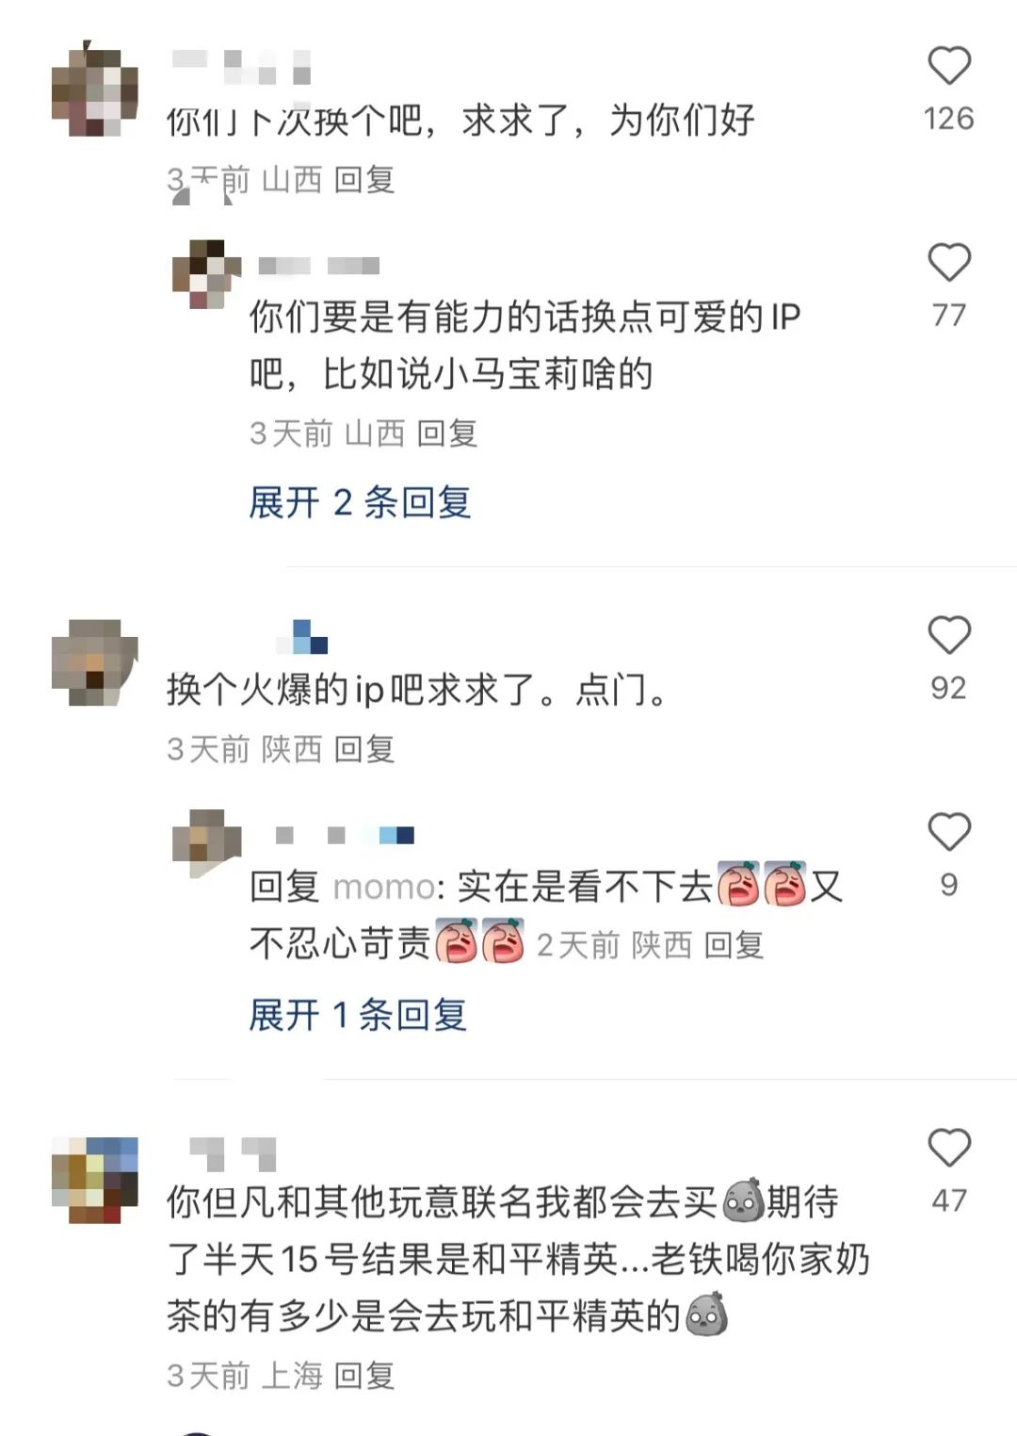
Task: Reply to the 你们下次换个吧 comment
Action: 364,179
